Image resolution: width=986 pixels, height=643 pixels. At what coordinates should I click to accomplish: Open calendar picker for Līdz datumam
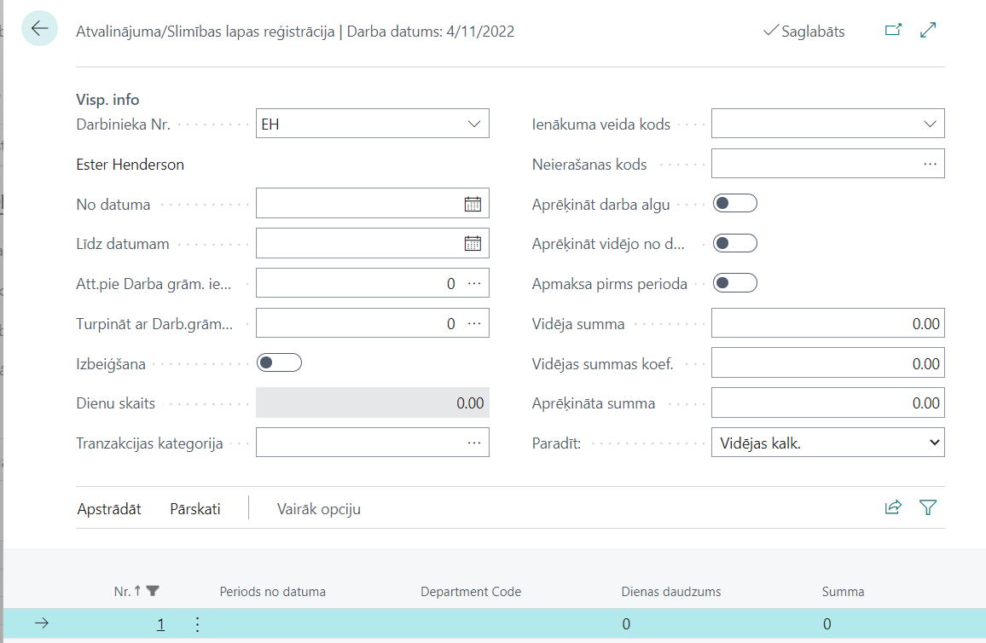[x=473, y=243]
